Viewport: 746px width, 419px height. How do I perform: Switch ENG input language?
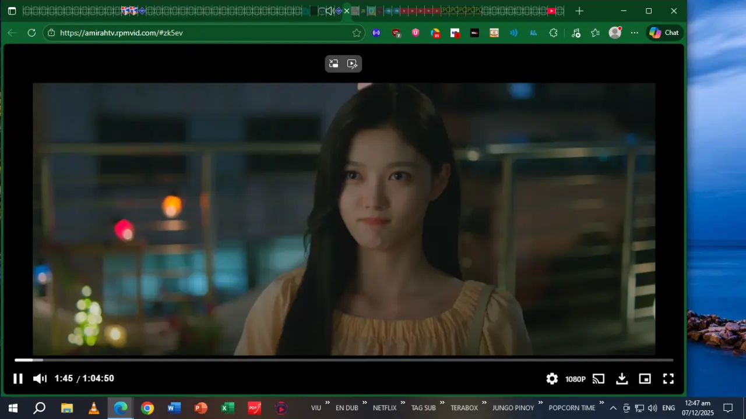click(668, 408)
